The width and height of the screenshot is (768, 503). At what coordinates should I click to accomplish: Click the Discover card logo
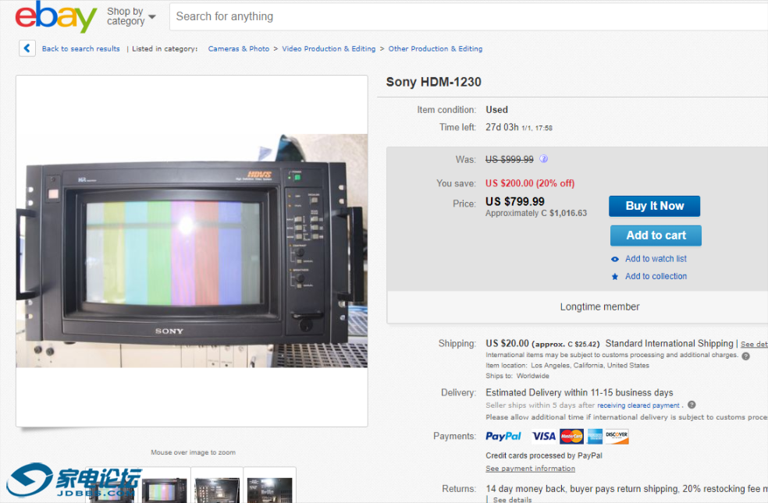617,437
